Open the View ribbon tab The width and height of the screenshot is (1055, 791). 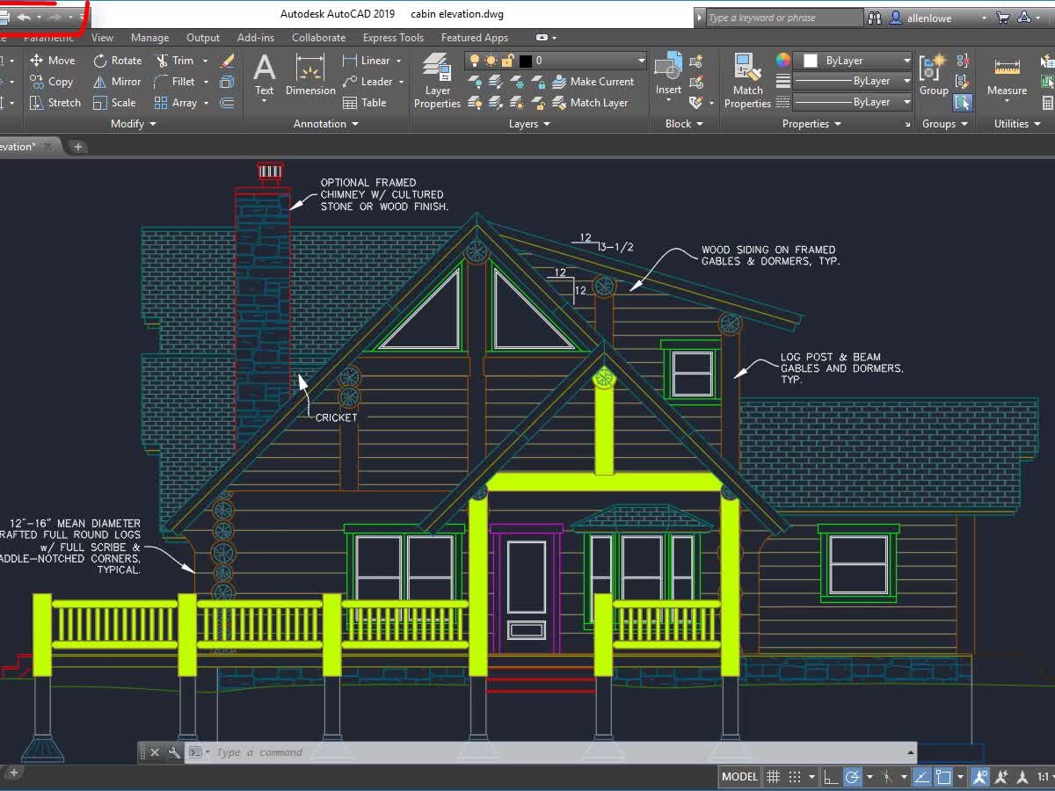(102, 38)
